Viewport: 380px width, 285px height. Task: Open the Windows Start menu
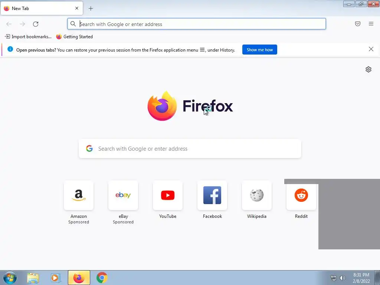click(x=10, y=278)
